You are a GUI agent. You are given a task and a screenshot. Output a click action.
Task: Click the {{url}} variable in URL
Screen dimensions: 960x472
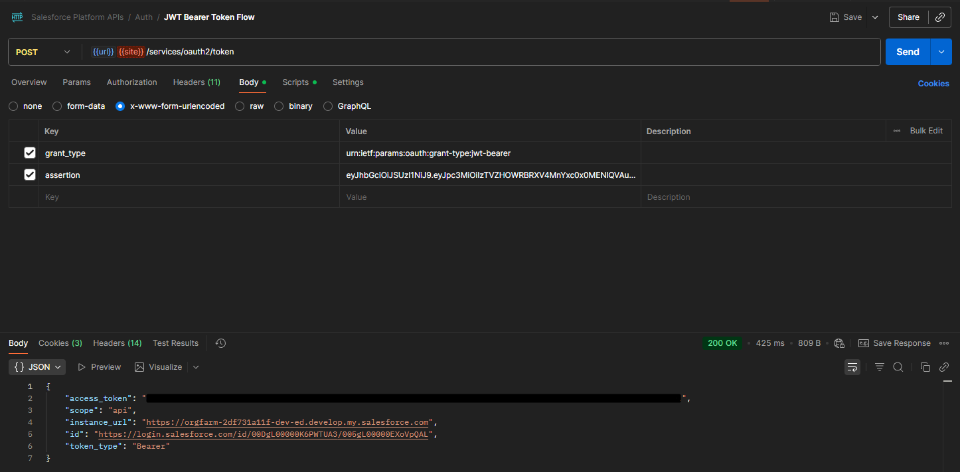point(104,52)
